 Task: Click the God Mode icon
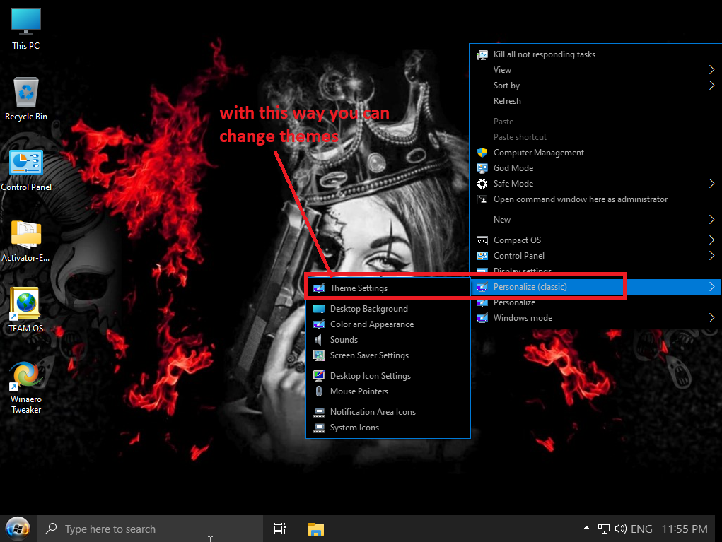point(482,168)
